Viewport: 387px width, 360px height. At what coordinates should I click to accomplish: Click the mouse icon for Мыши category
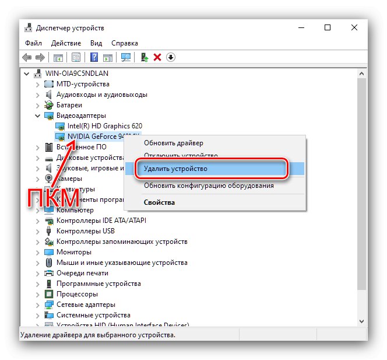coord(49,263)
